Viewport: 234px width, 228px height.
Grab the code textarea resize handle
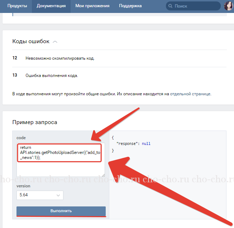[104, 175]
